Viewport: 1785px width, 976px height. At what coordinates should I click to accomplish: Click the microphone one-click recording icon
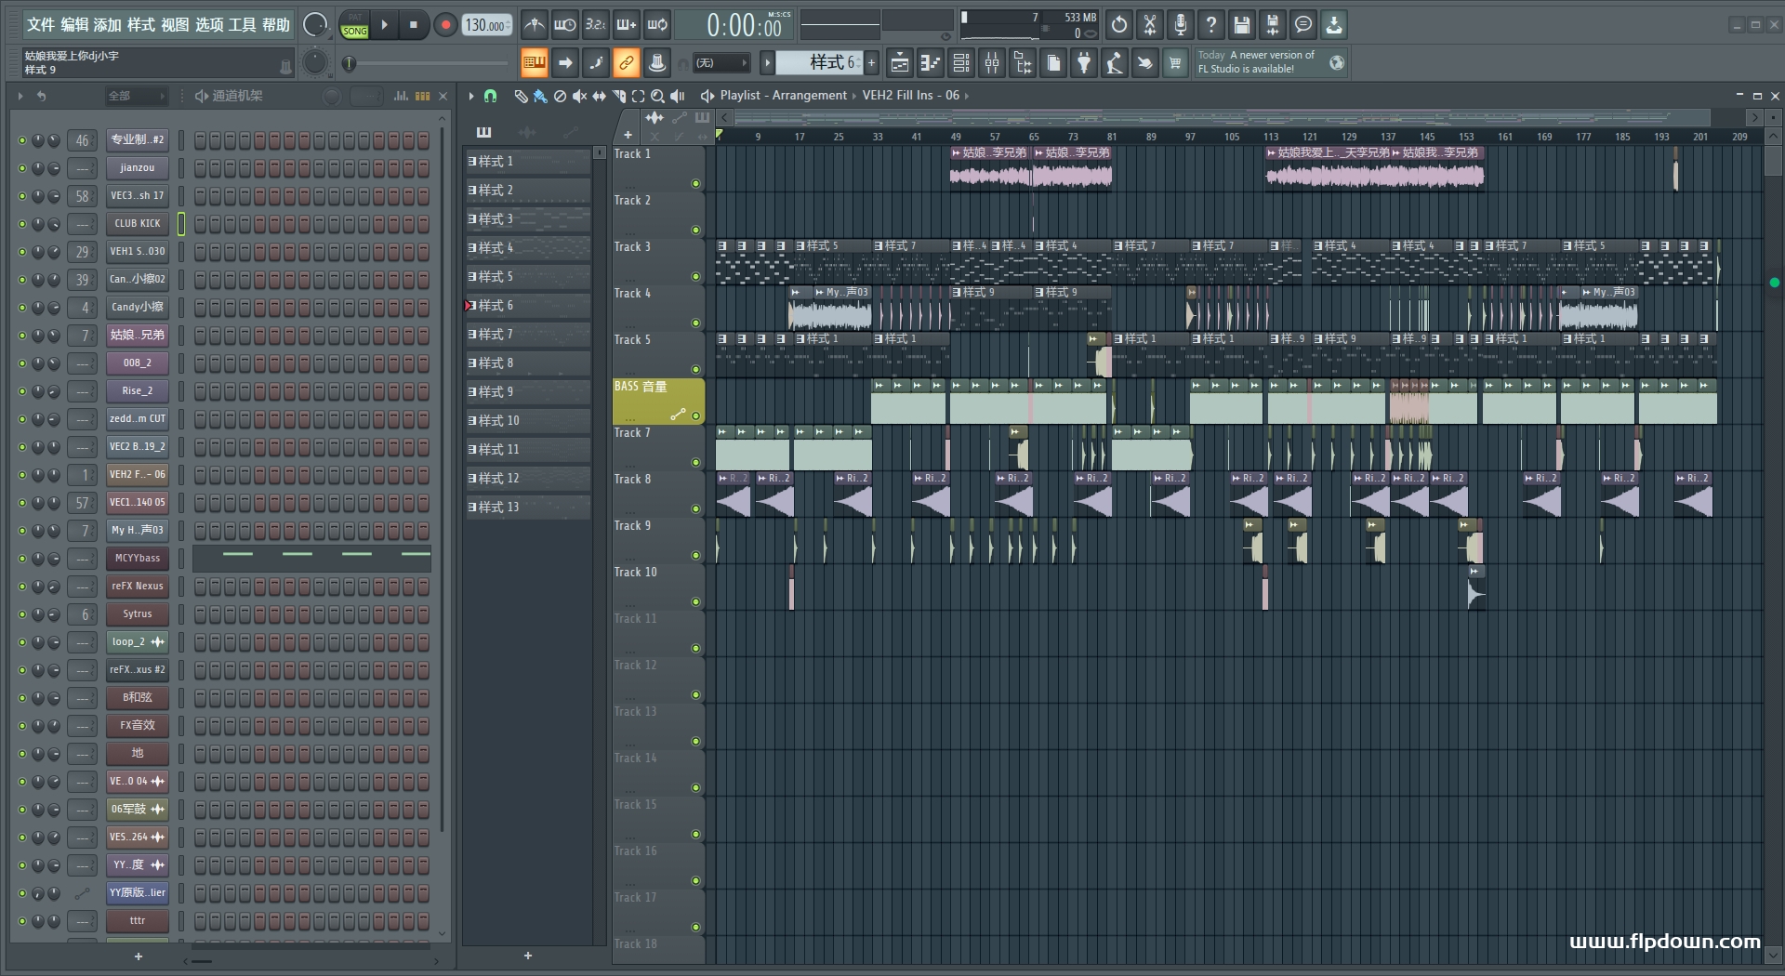click(1181, 25)
